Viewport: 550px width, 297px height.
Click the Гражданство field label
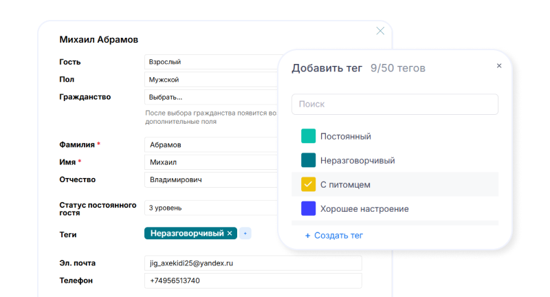coord(85,97)
